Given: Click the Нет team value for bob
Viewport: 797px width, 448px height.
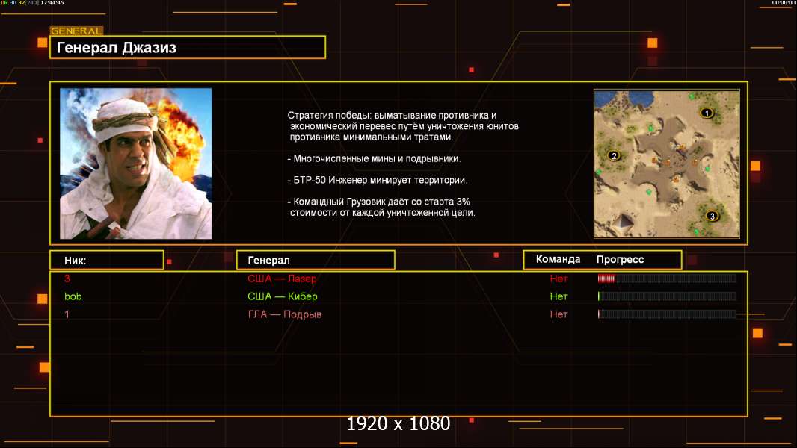Looking at the screenshot, I should click(558, 296).
